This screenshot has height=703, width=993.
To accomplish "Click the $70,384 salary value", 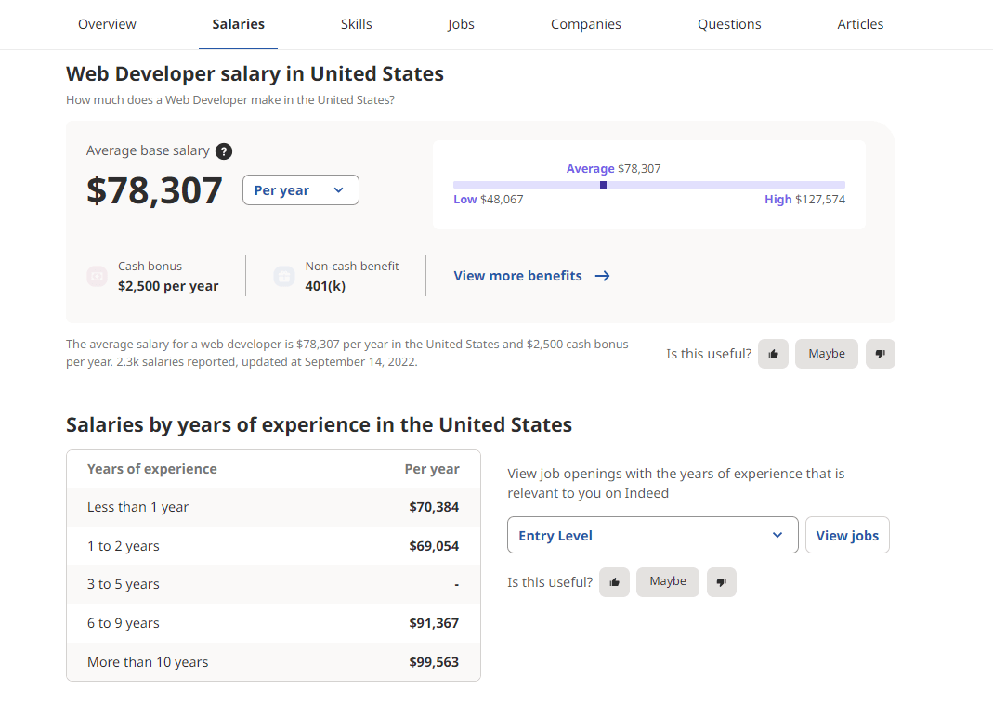I will 434,507.
